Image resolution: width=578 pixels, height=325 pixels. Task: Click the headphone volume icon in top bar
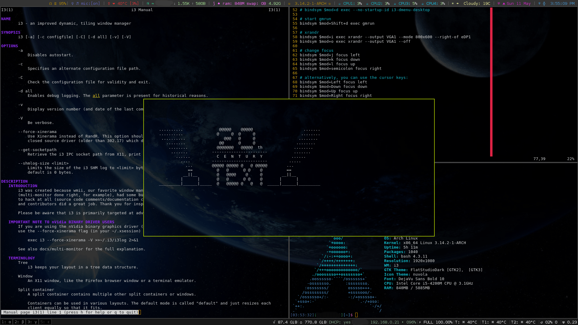(x=51, y=4)
